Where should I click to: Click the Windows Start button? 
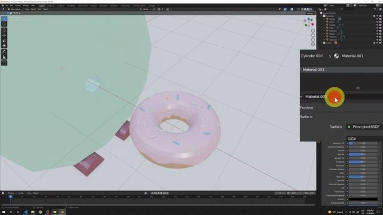point(4,212)
